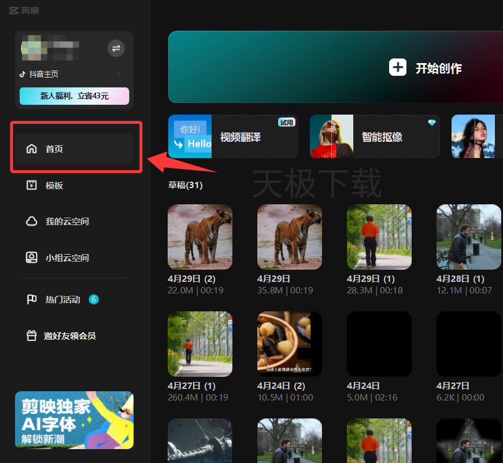The width and height of the screenshot is (503, 463).
Task: Switch account with the swap arrows icon
Action: (116, 48)
